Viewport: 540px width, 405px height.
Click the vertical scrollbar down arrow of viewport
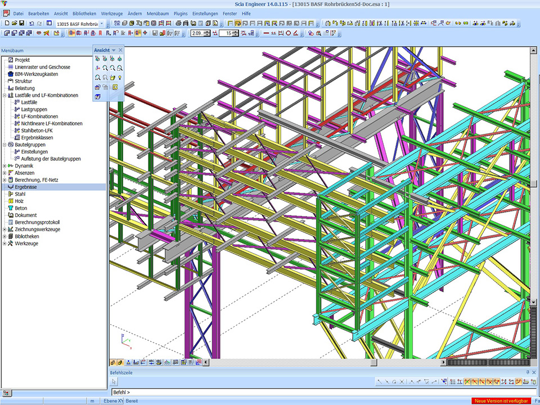[x=534, y=303]
